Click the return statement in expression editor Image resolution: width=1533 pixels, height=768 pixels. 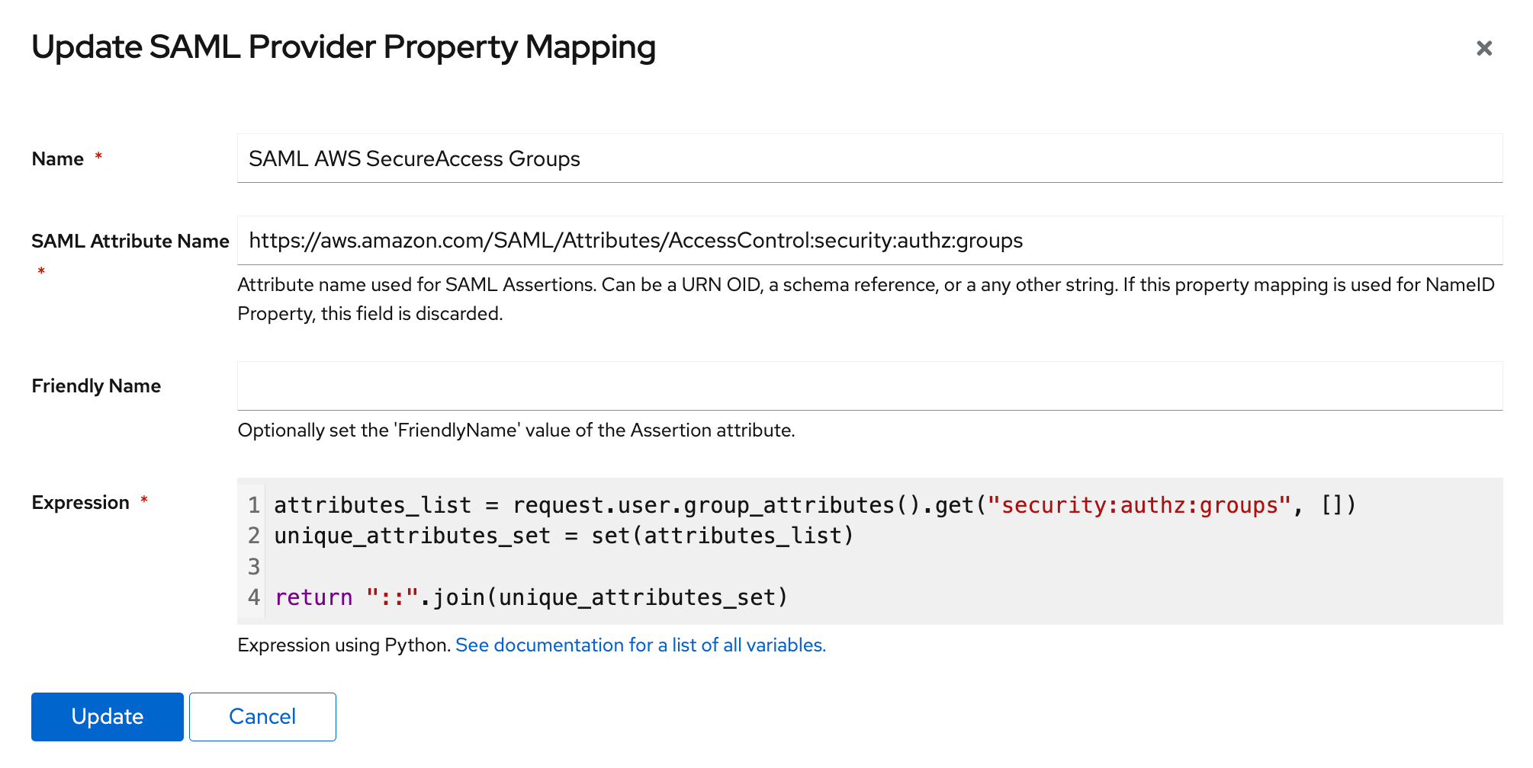[x=531, y=597]
